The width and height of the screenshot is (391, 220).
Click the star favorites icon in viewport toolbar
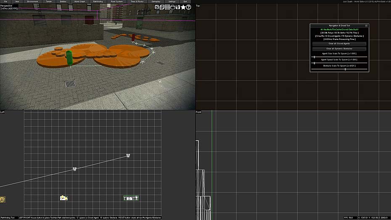(x=183, y=7)
